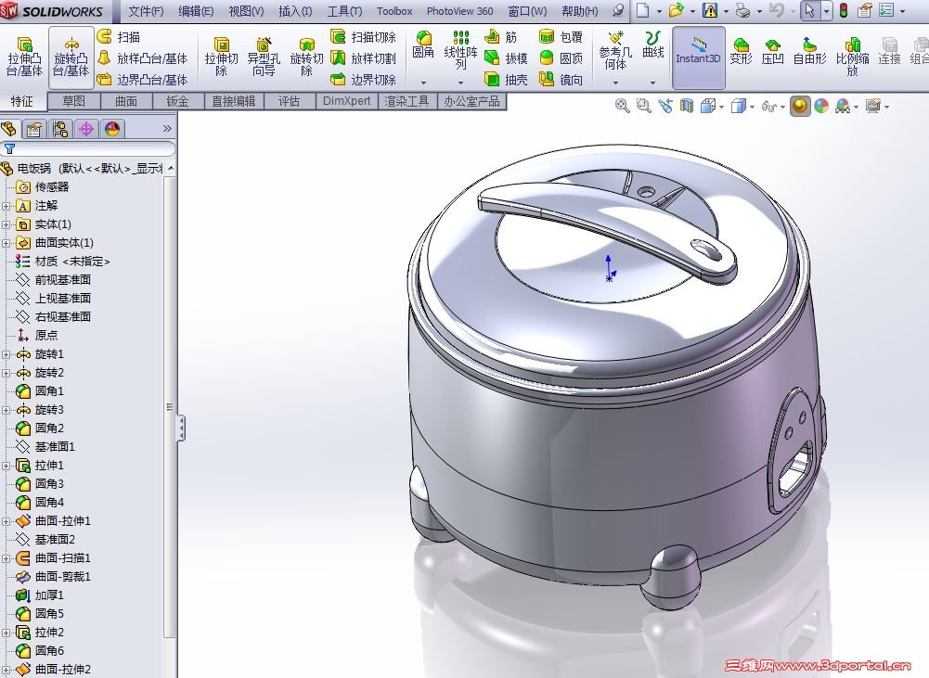
Task: Open the 参考几何体 reference geometry tool
Action: tap(615, 50)
